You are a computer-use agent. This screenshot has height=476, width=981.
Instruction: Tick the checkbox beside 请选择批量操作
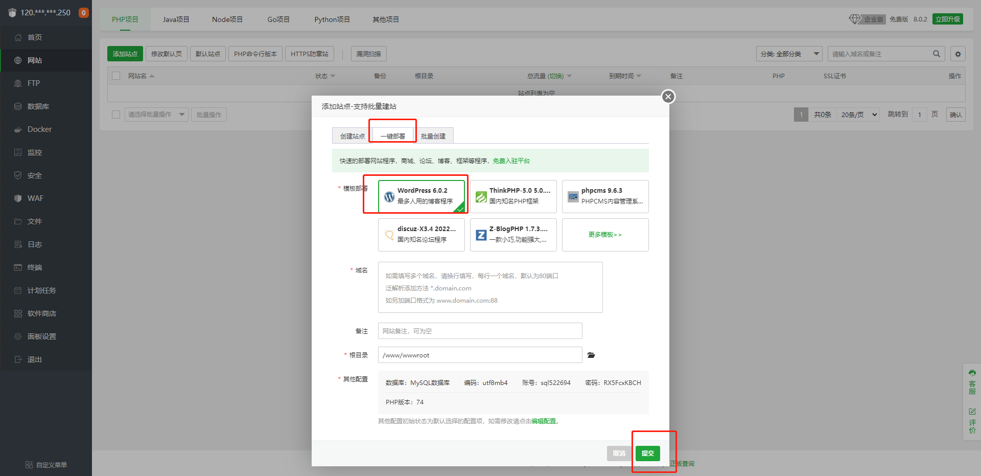point(116,115)
